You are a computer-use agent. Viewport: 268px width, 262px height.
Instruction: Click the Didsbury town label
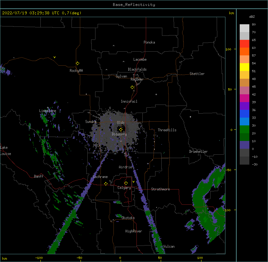pos(119,134)
